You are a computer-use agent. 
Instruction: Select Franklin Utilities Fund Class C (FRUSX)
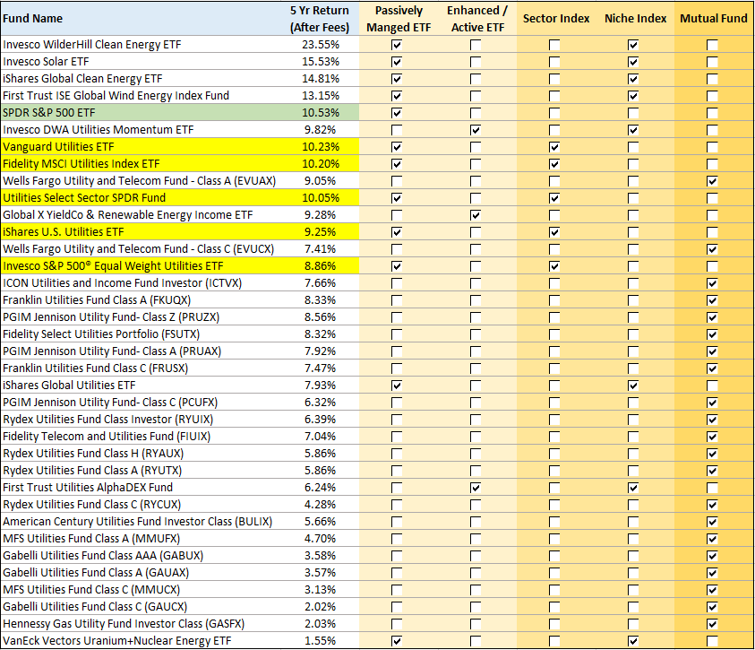142,368
